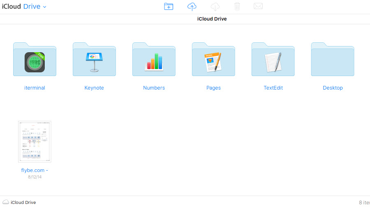Click the 8/12/14 date under flybe.com
The height and width of the screenshot is (208, 370).
click(35, 177)
